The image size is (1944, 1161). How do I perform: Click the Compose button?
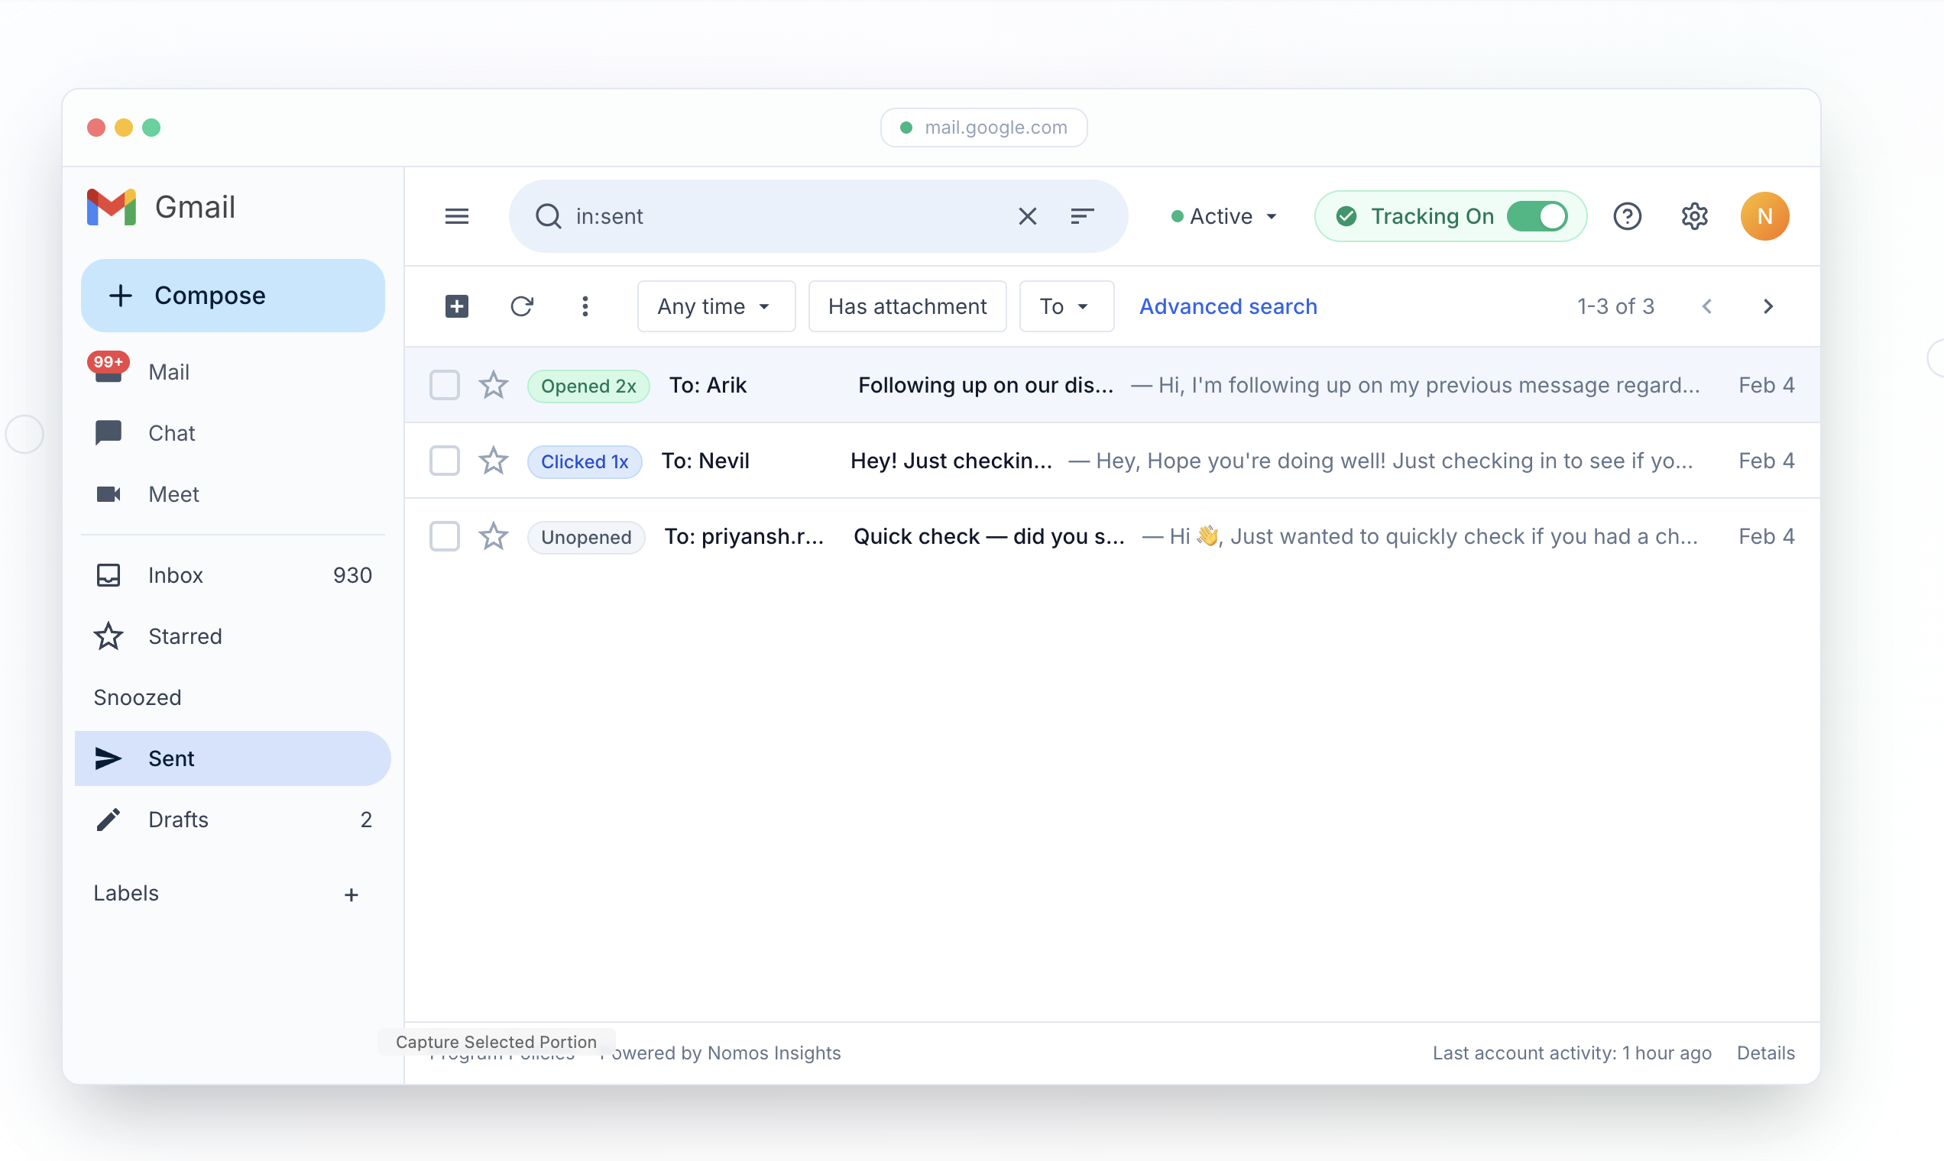tap(232, 296)
